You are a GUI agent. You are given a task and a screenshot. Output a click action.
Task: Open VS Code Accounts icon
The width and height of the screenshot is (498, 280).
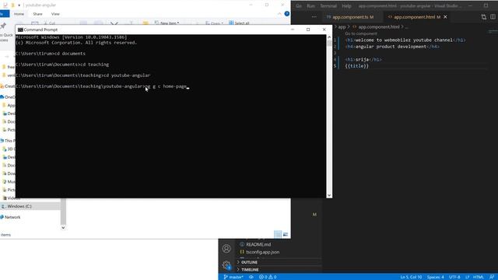226,248
